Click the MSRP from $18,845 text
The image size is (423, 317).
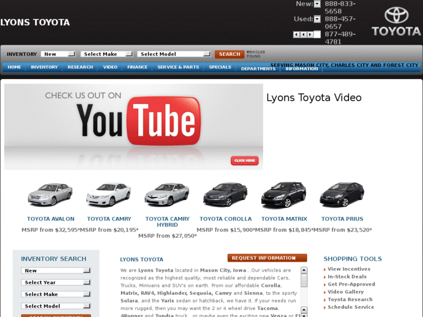(x=284, y=230)
